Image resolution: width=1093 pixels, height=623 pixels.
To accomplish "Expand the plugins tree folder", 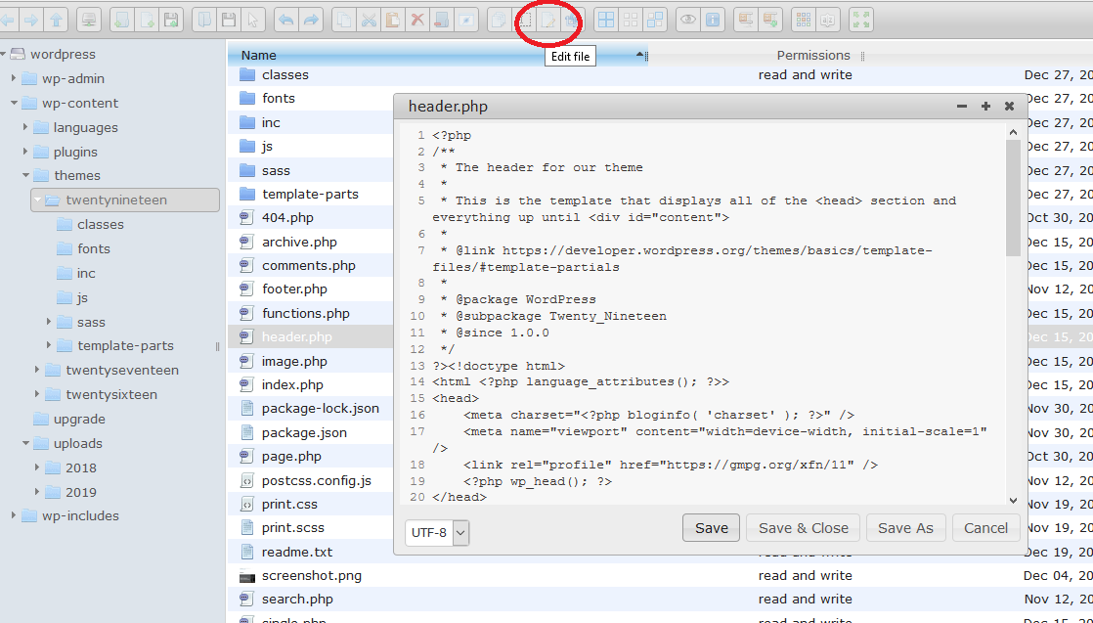I will [x=25, y=152].
